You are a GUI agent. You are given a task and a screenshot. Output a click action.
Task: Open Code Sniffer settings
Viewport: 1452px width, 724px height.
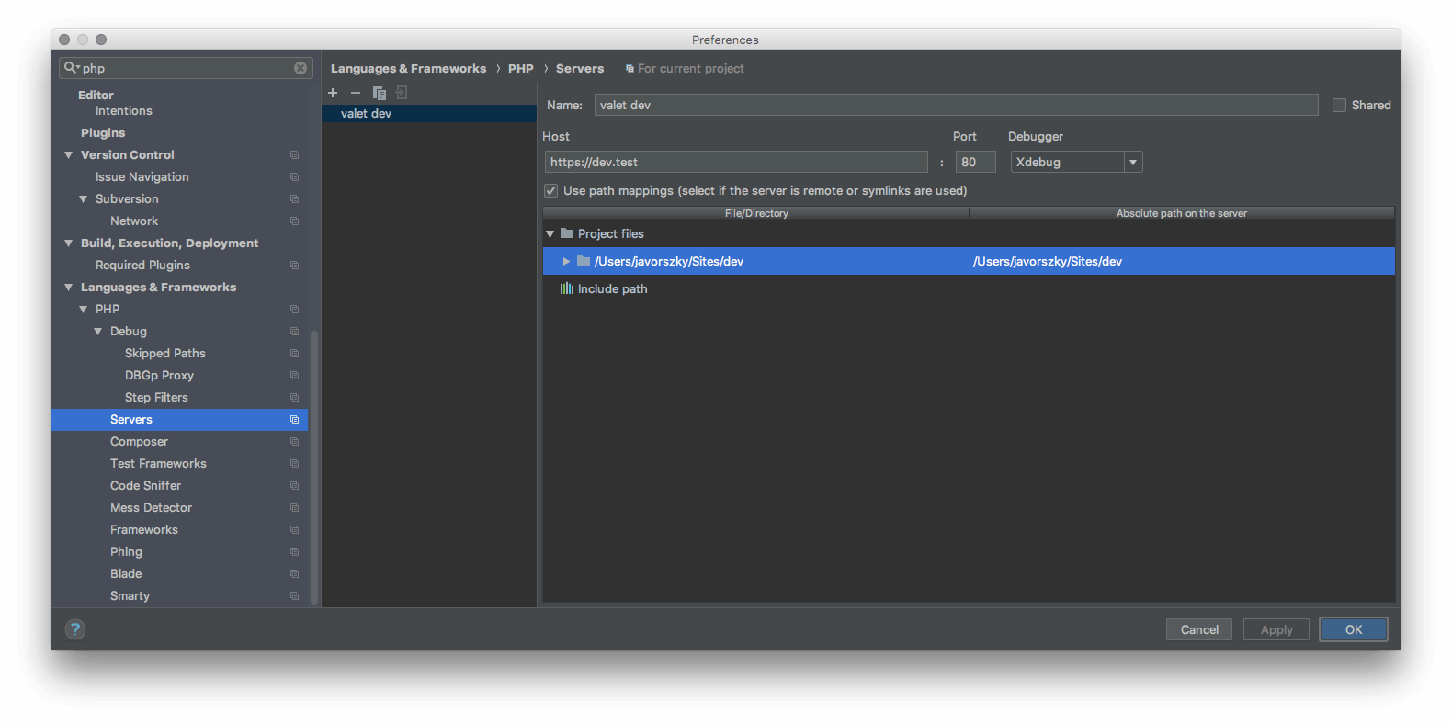(145, 486)
